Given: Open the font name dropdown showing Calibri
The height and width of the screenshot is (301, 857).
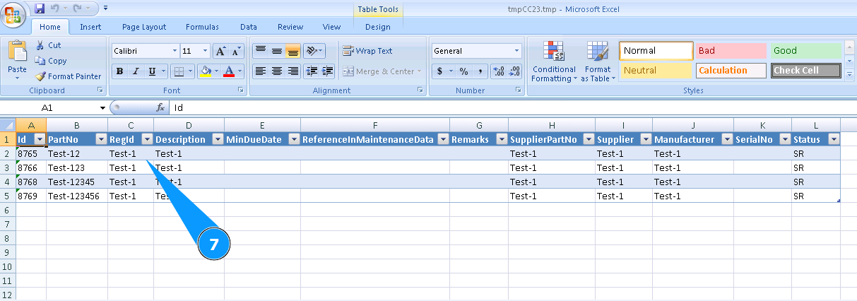Looking at the screenshot, I should 175,51.
